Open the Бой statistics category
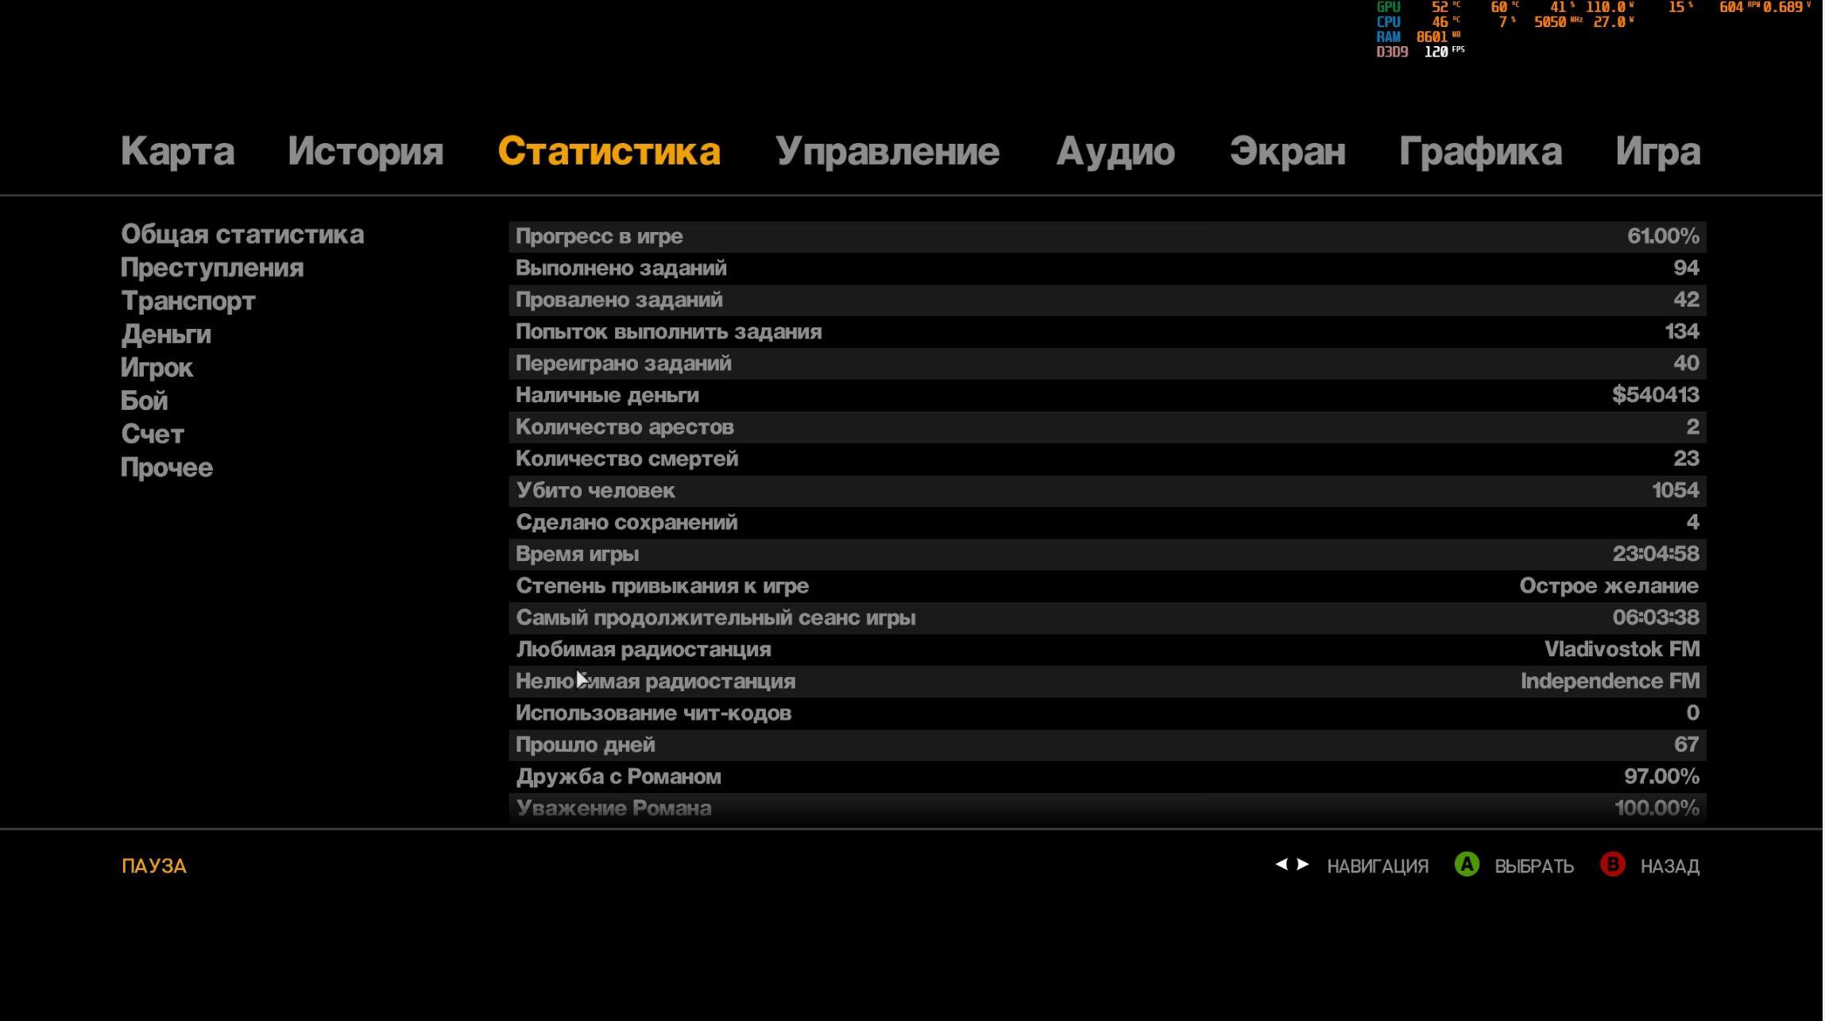1825x1021 pixels. coord(145,401)
